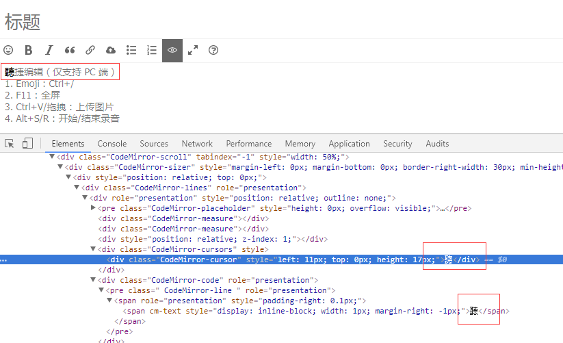This screenshot has width=563, height=343.
Task: Click "4. Alt+S/R：开始/结束录音" line
Action: pyautogui.click(x=62, y=118)
